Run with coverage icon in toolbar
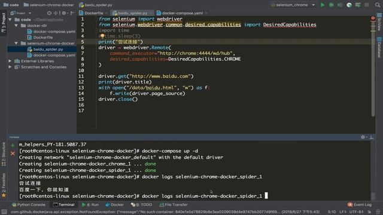 [340, 5]
